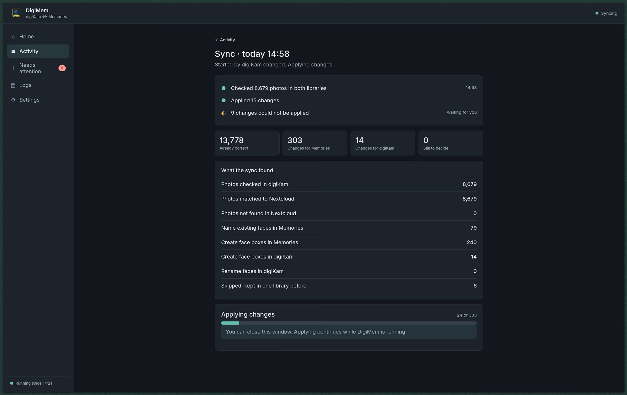Open the Home page

click(x=38, y=37)
